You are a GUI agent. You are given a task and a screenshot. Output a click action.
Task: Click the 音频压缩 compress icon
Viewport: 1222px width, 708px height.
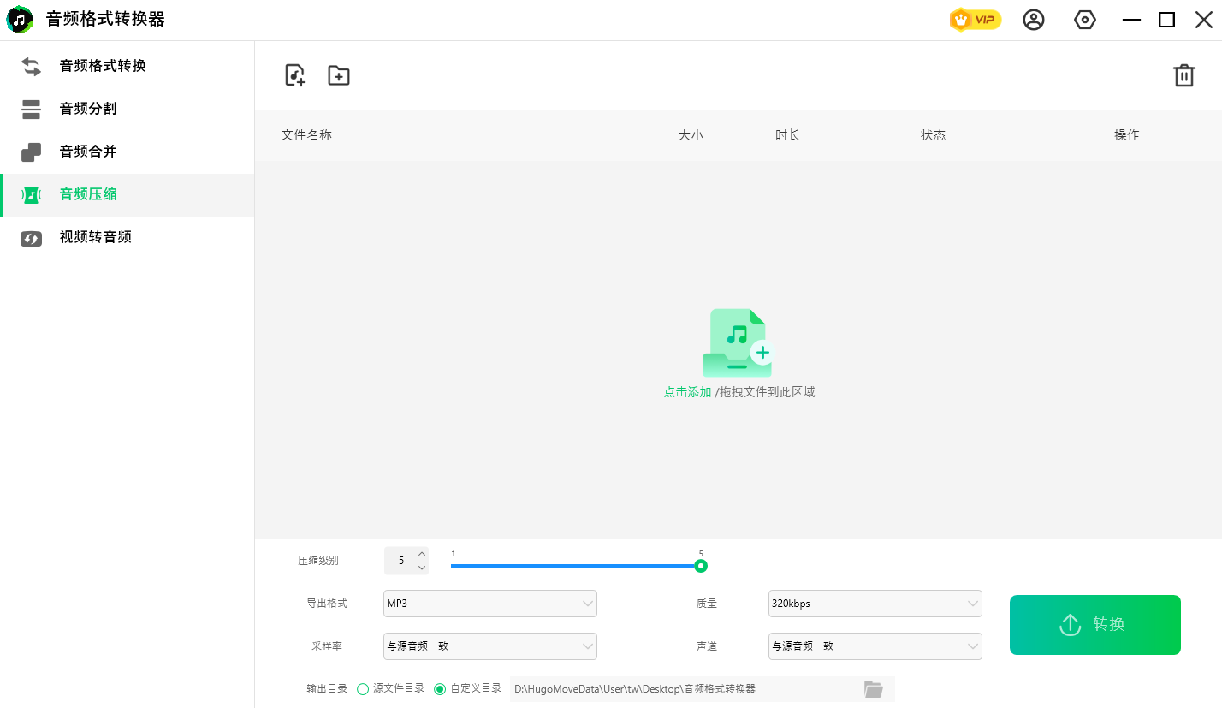31,194
